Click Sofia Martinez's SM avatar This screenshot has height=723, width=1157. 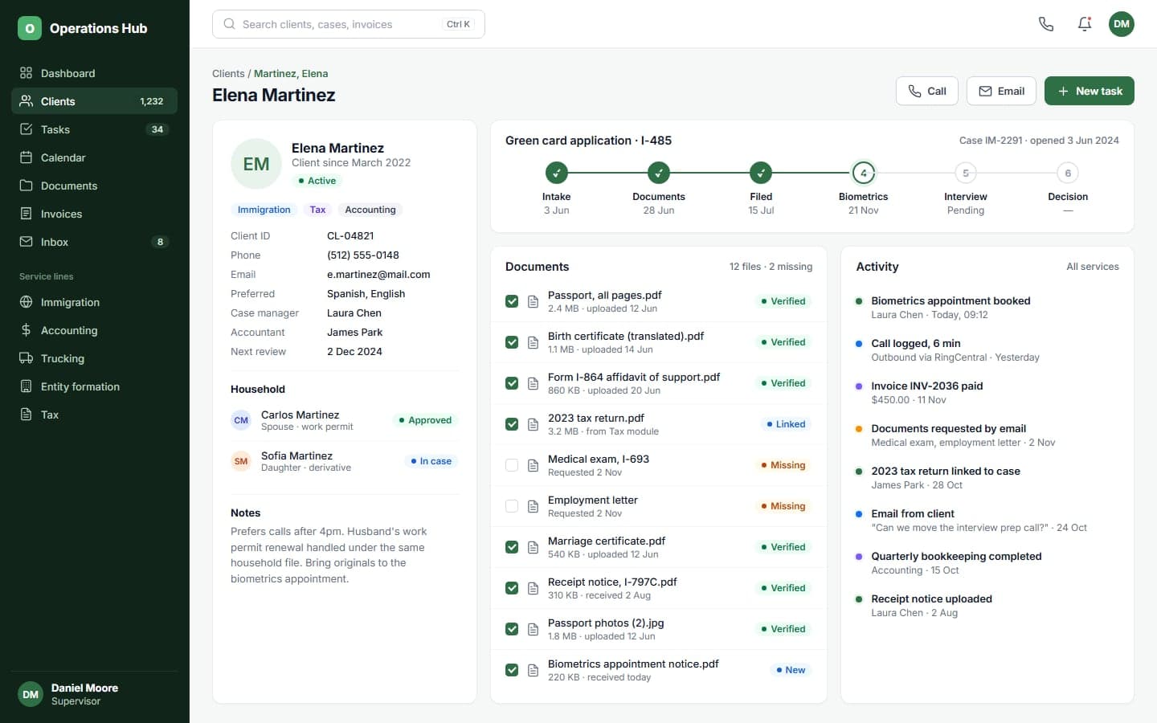coord(241,461)
